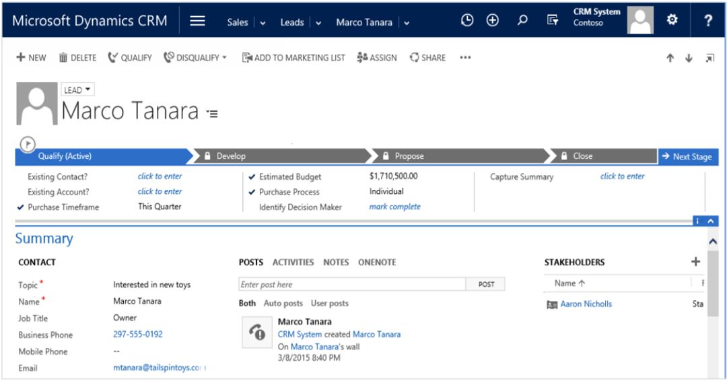Open more commands ellipsis
Viewport: 727px width, 381px height.
pyautogui.click(x=465, y=57)
